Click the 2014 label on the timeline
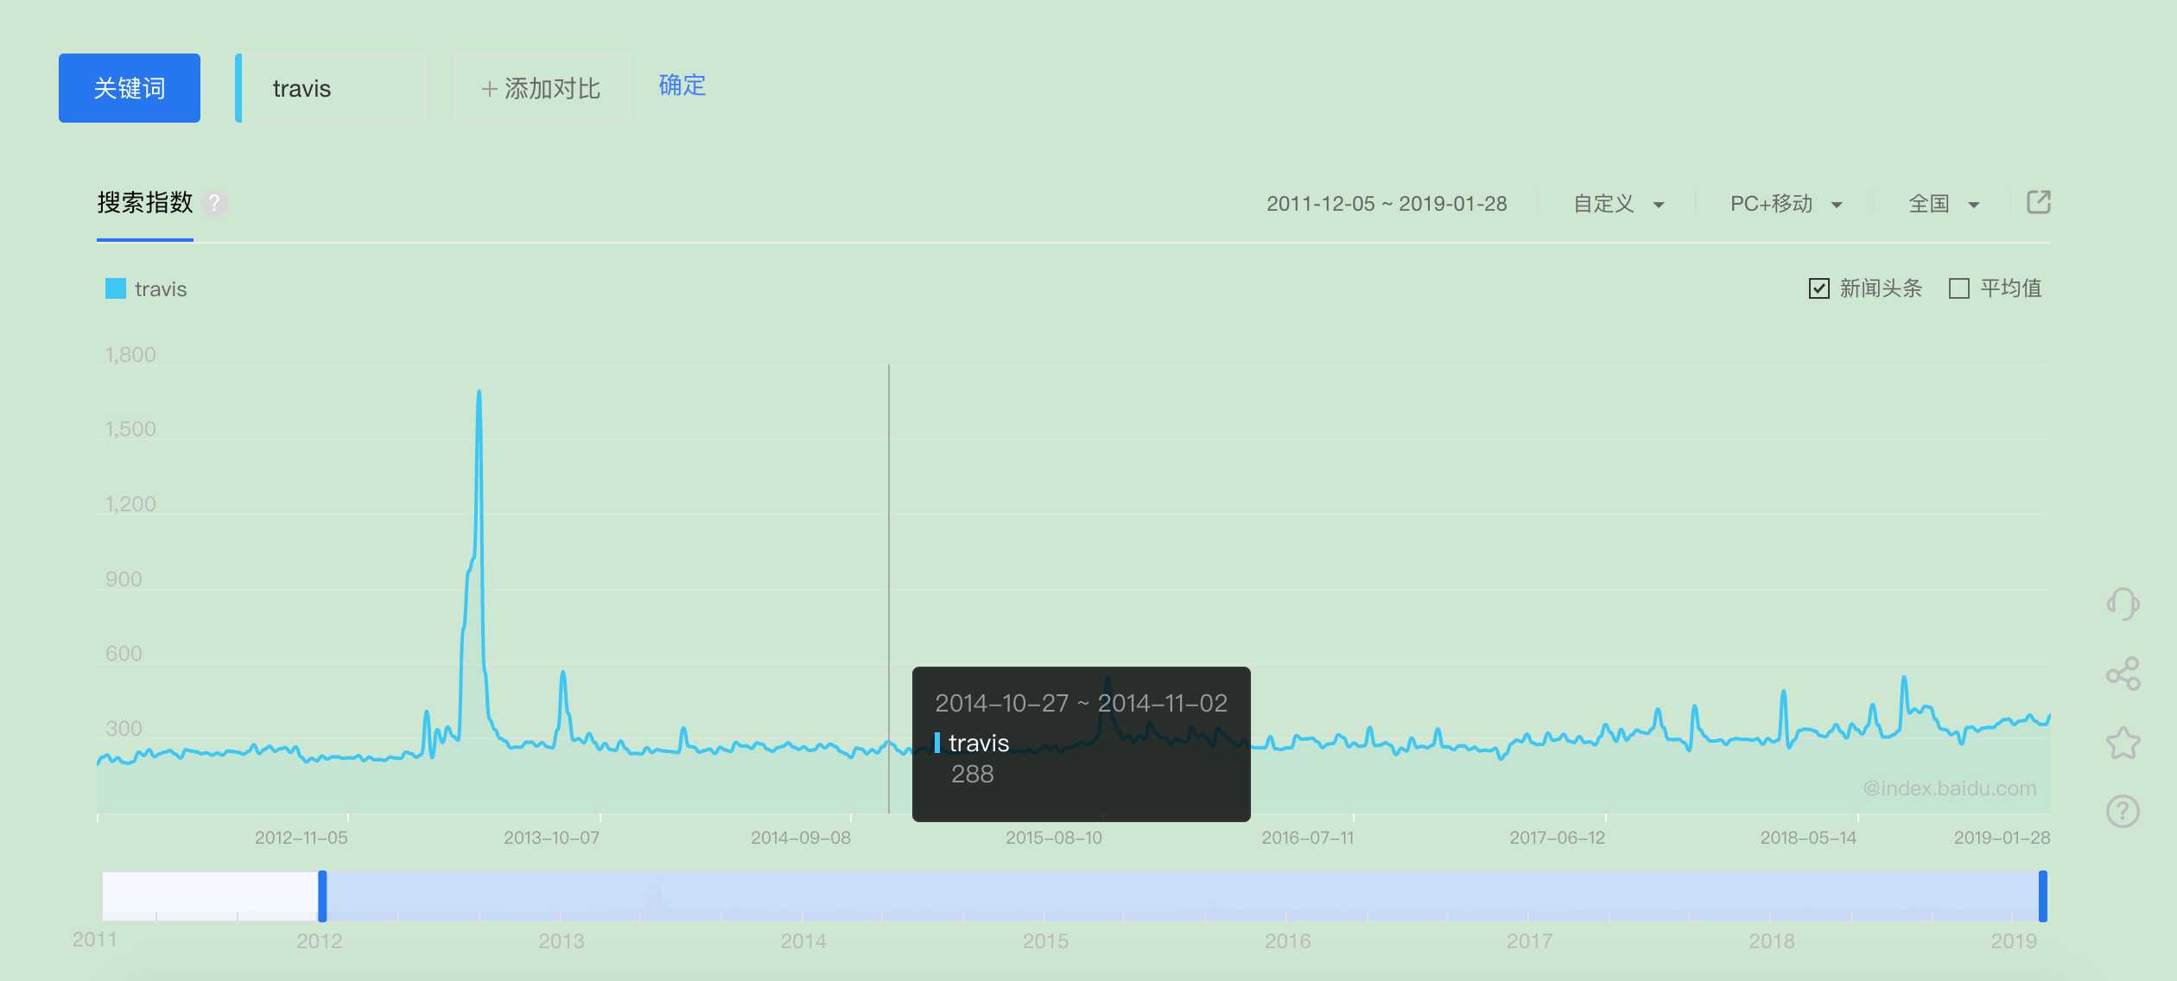The image size is (2177, 981). (x=803, y=941)
